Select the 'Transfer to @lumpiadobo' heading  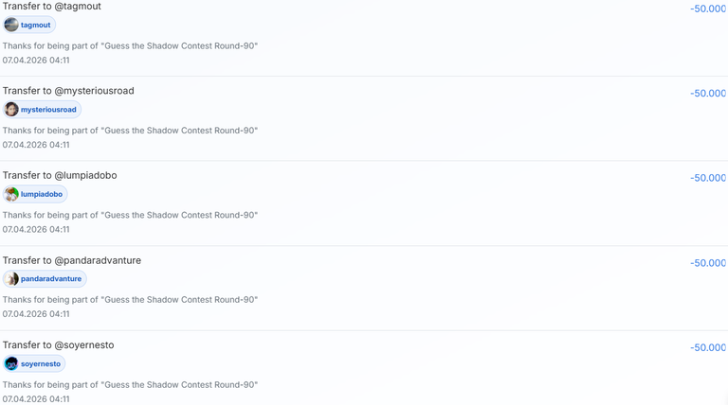pos(60,176)
